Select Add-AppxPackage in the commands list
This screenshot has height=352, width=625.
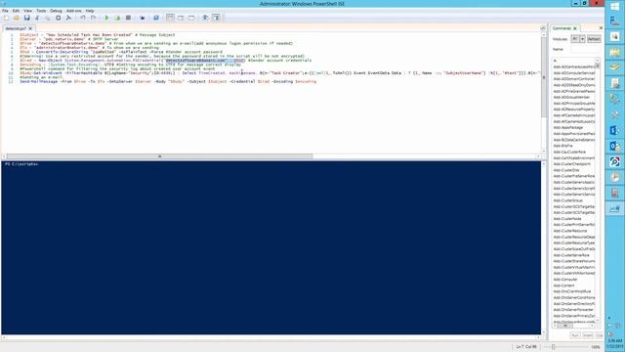(568, 128)
